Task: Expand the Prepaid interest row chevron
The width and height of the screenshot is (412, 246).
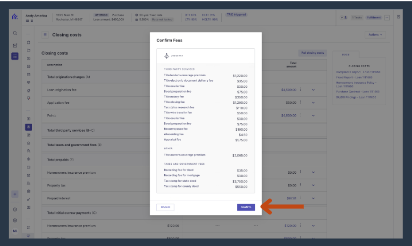Action: point(313,198)
